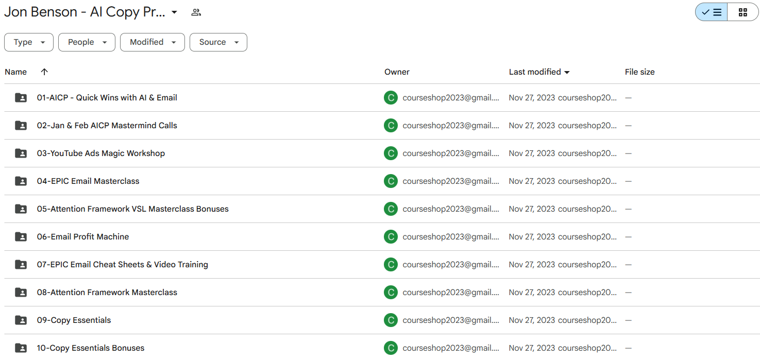Click shared folder icon for 07-EPIC Email Cheat Sheets
The height and width of the screenshot is (360, 760).
21,265
